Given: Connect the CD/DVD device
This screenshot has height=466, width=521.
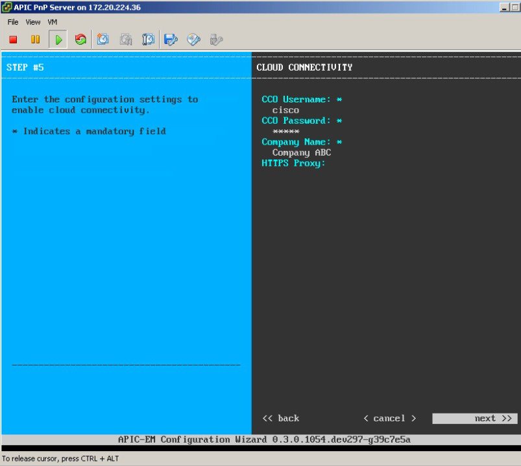Looking at the screenshot, I should pyautogui.click(x=193, y=40).
